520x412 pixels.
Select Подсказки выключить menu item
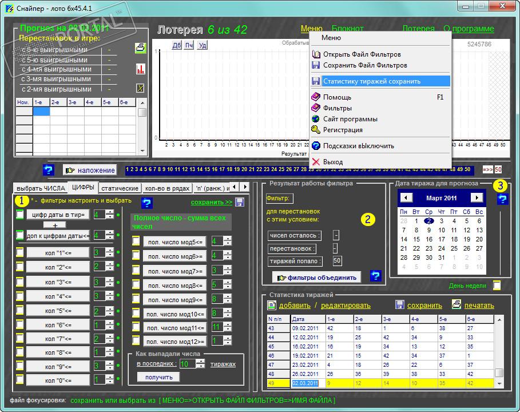[381, 146]
